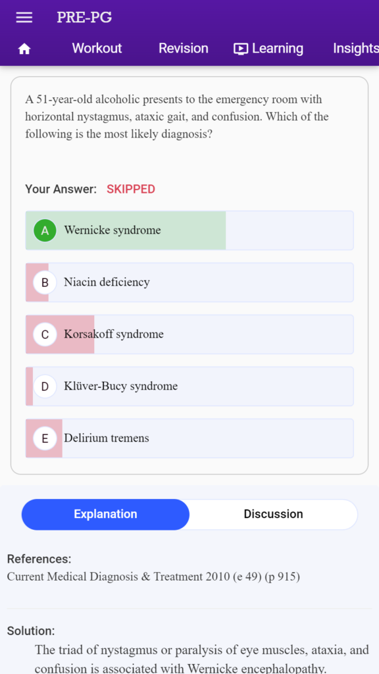This screenshot has height=674, width=379.
Task: Show the Explanation section
Action: (x=105, y=514)
